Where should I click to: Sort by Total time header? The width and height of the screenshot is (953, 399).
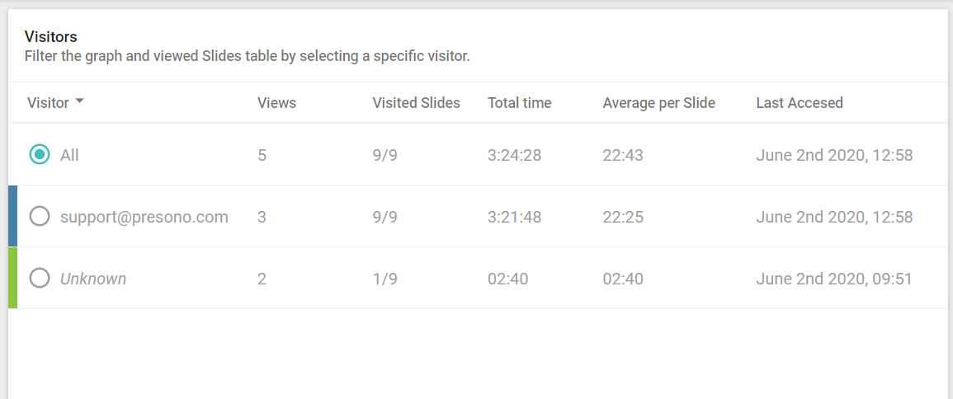tap(519, 102)
